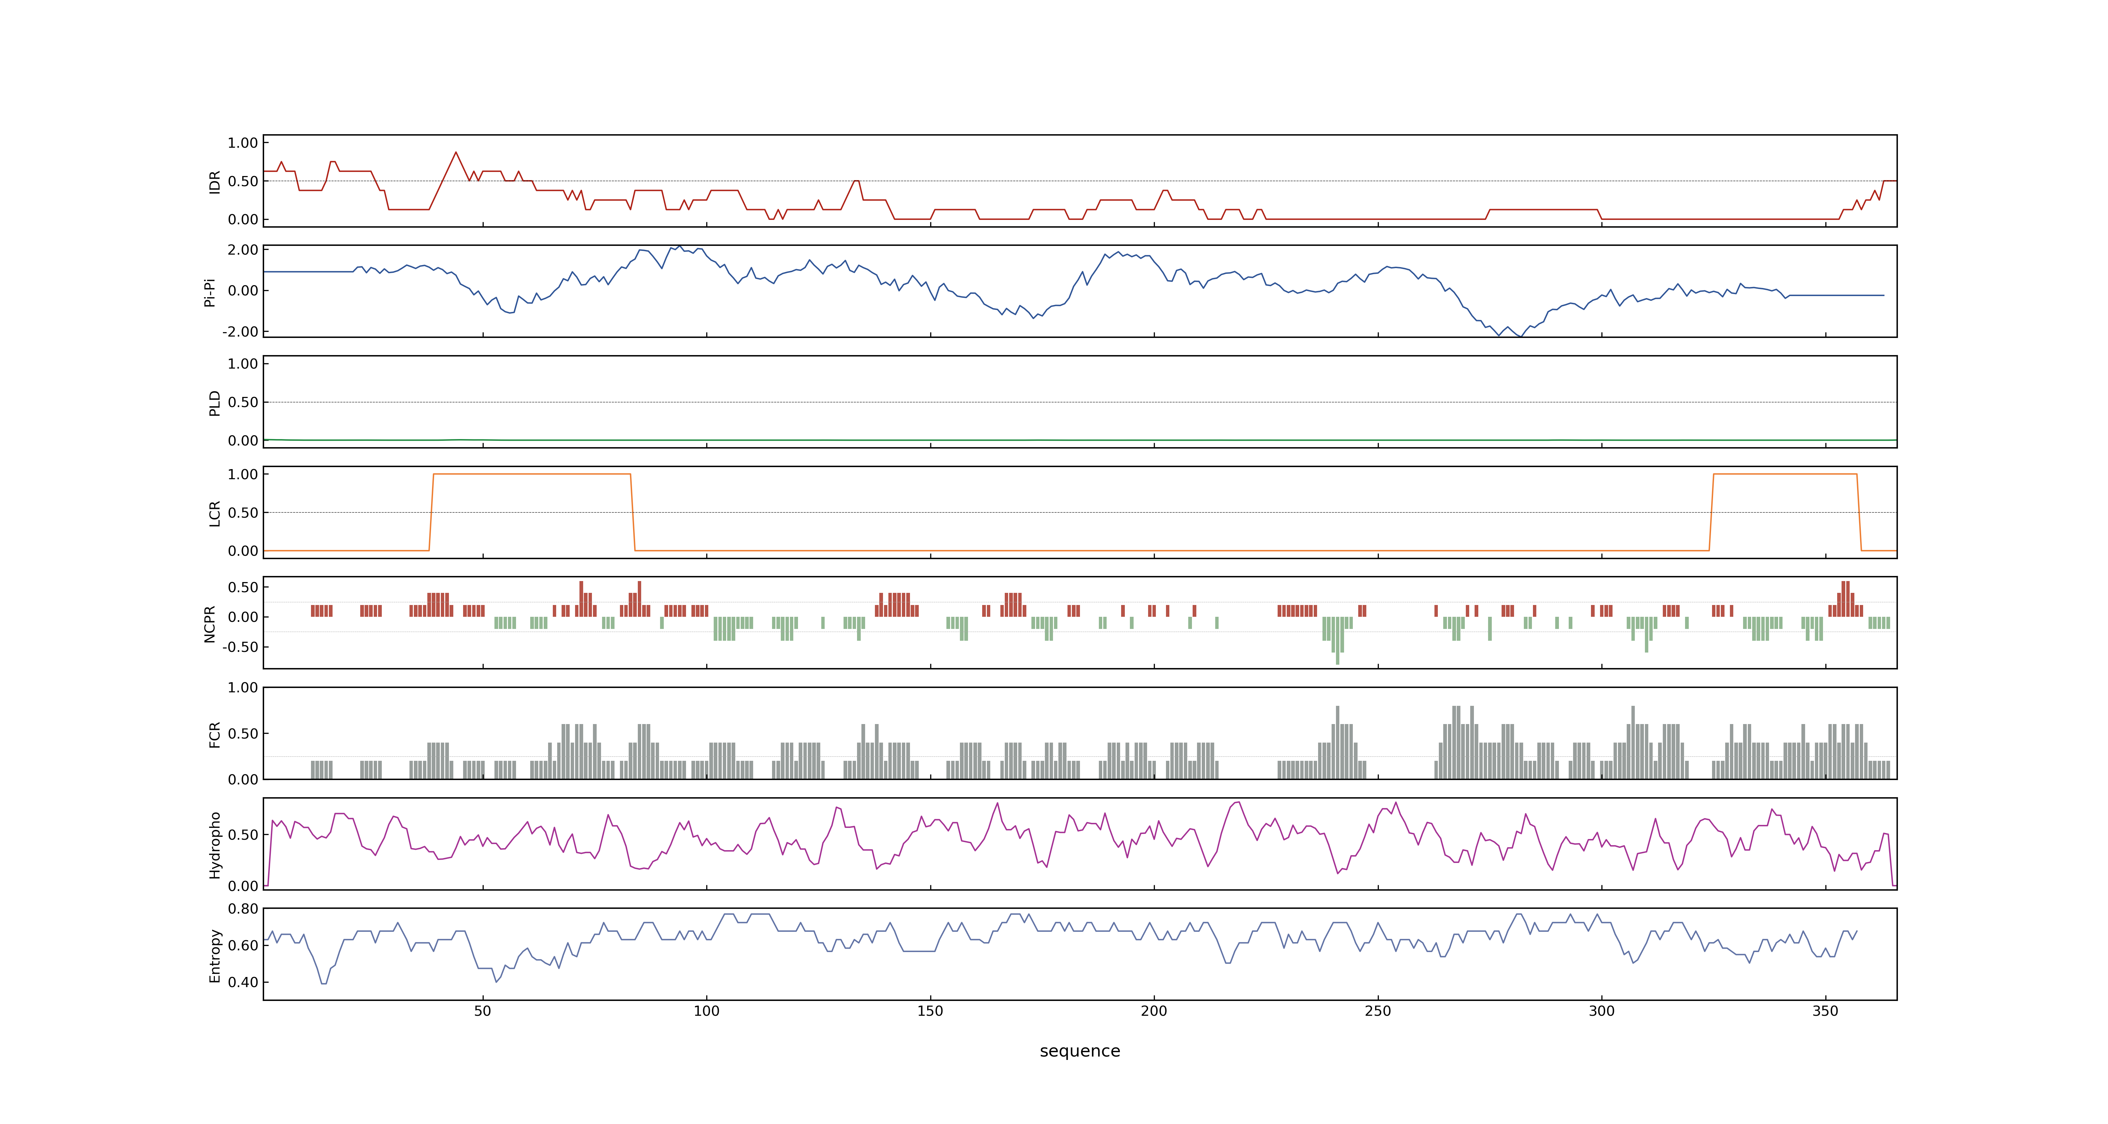
Task: Click the x-axis tick label 300
Action: (1601, 1011)
